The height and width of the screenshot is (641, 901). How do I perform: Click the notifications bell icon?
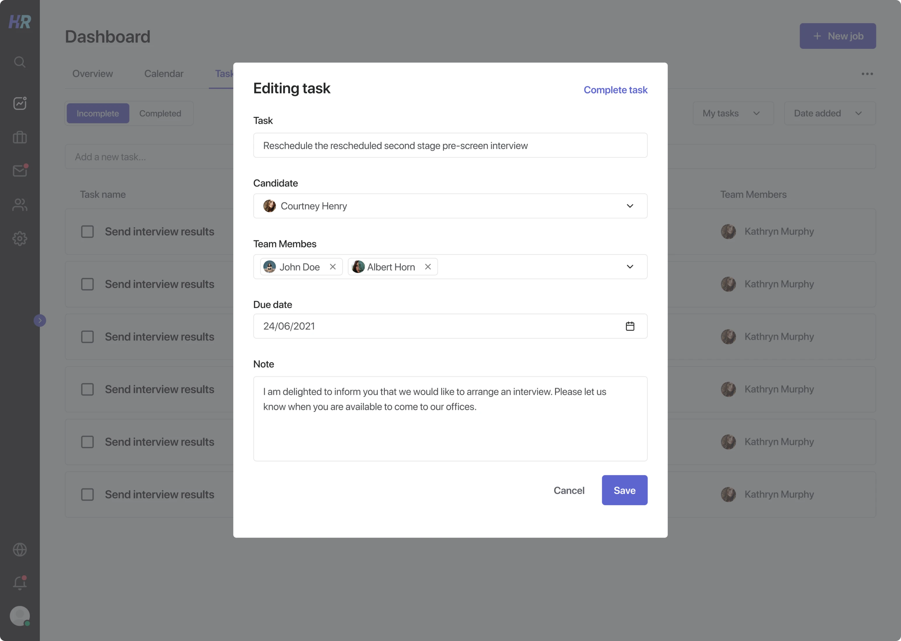coord(20,583)
